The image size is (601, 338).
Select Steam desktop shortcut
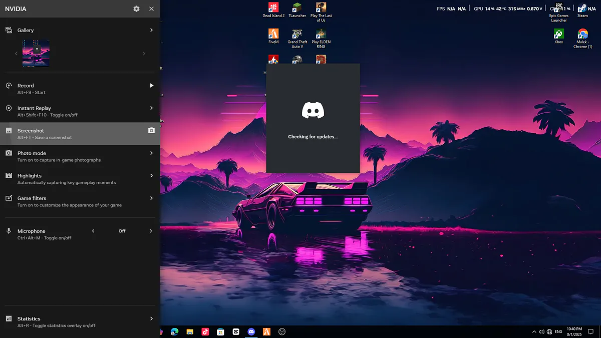582,10
